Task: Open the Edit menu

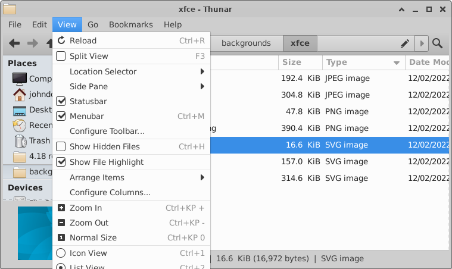Action: click(39, 25)
